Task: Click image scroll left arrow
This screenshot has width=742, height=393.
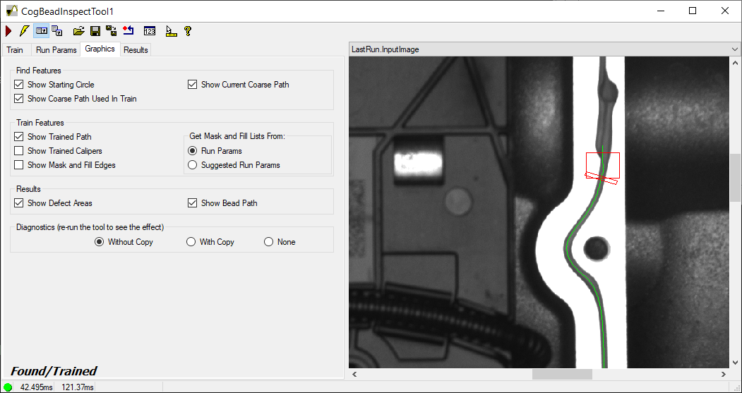Action: (354, 374)
